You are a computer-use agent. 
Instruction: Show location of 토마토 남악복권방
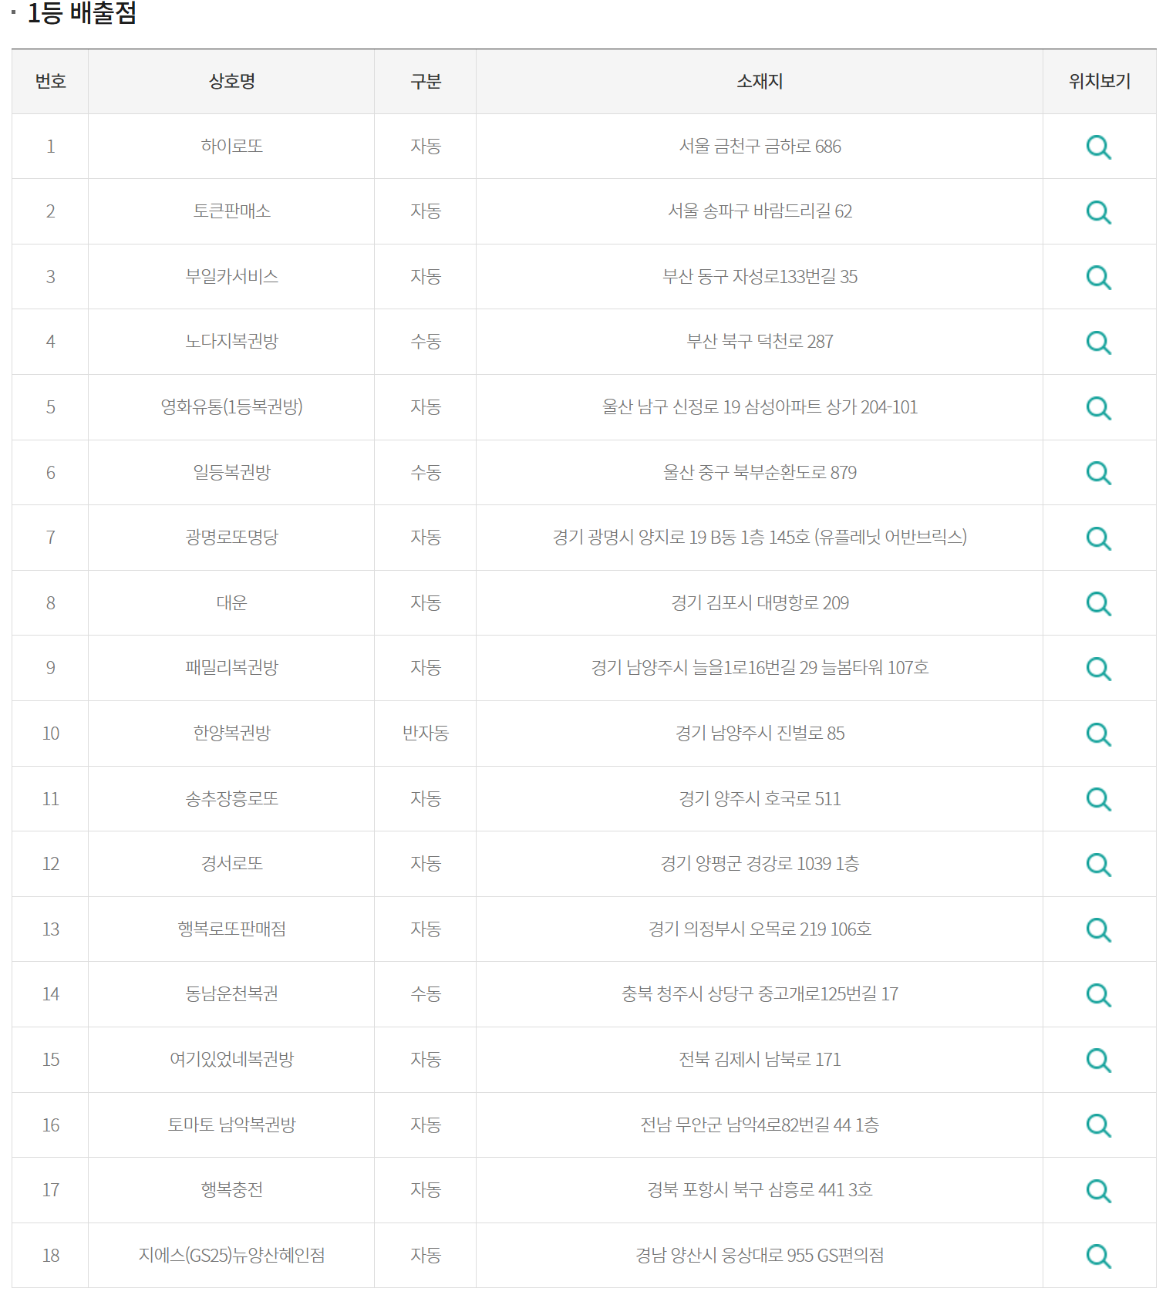point(1098,1125)
